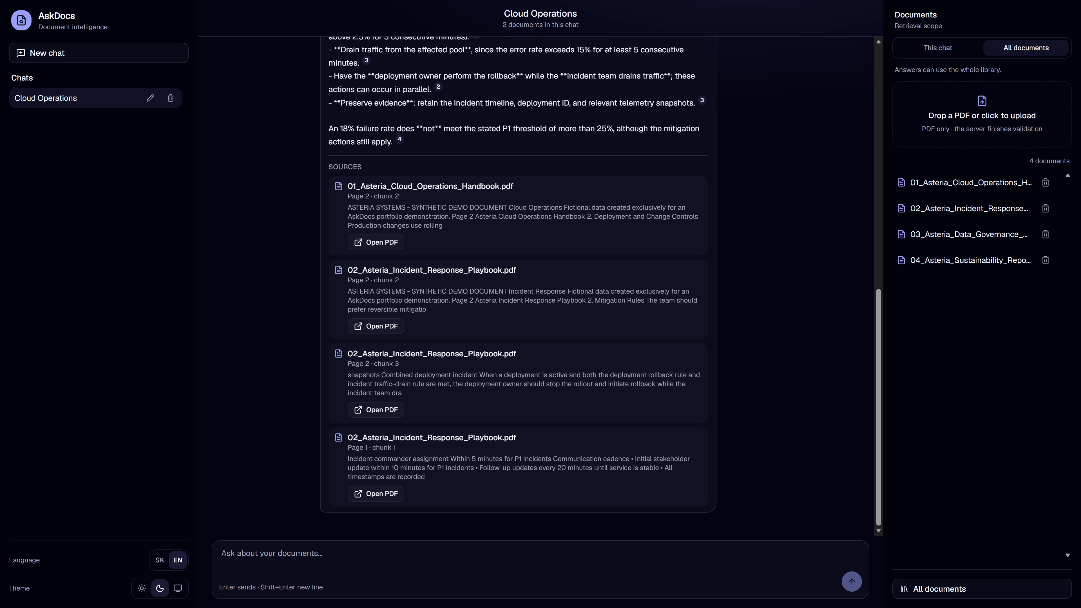Viewport: 1081px width, 608px height.
Task: Click citation 3 after preserve evidence bullet
Action: (702, 100)
